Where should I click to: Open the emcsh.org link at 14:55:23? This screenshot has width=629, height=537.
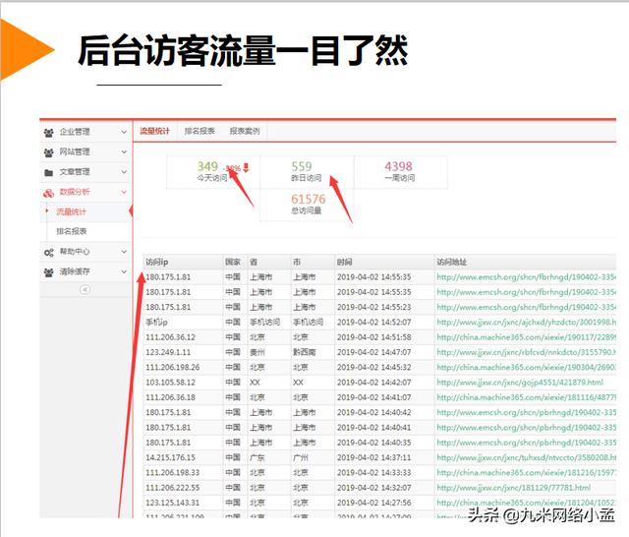coord(526,308)
